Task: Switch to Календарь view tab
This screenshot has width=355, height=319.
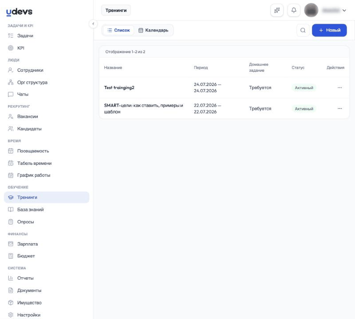Action: [154, 30]
